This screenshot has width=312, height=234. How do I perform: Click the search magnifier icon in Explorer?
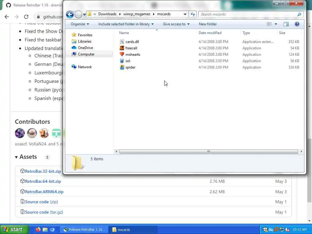299,14
